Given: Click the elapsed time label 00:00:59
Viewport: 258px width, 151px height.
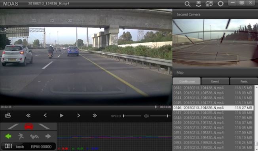Looking at the screenshot, I should coord(6,107).
